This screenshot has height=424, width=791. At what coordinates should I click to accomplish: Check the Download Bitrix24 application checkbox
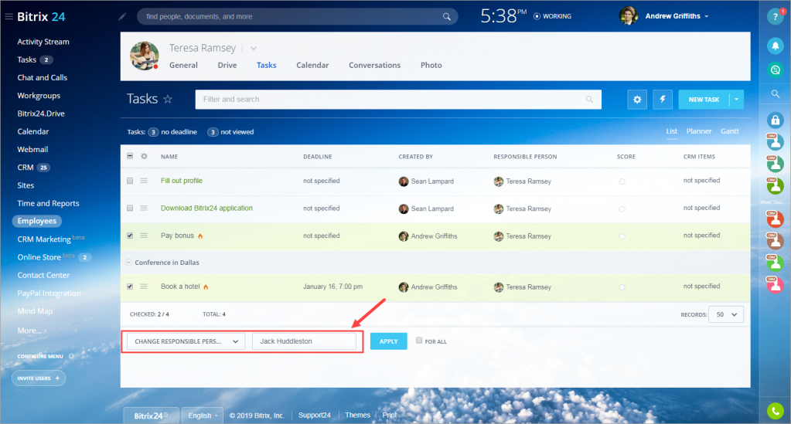(x=130, y=208)
